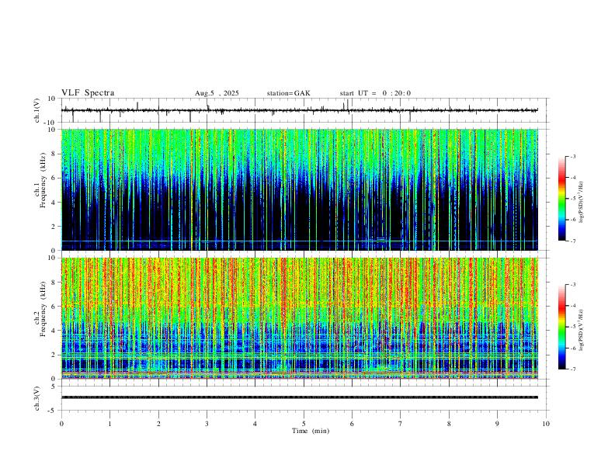
Task: Click the cyan horizontal line in ch.1 spectrogram
Action: coord(300,241)
